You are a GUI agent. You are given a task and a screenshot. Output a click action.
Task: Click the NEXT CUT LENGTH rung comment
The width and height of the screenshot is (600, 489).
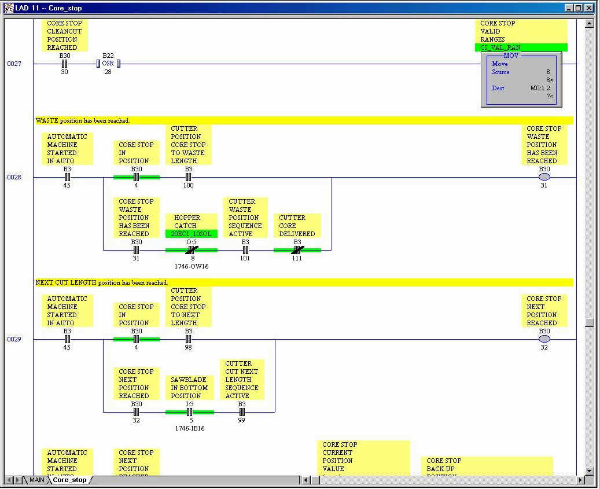click(102, 282)
